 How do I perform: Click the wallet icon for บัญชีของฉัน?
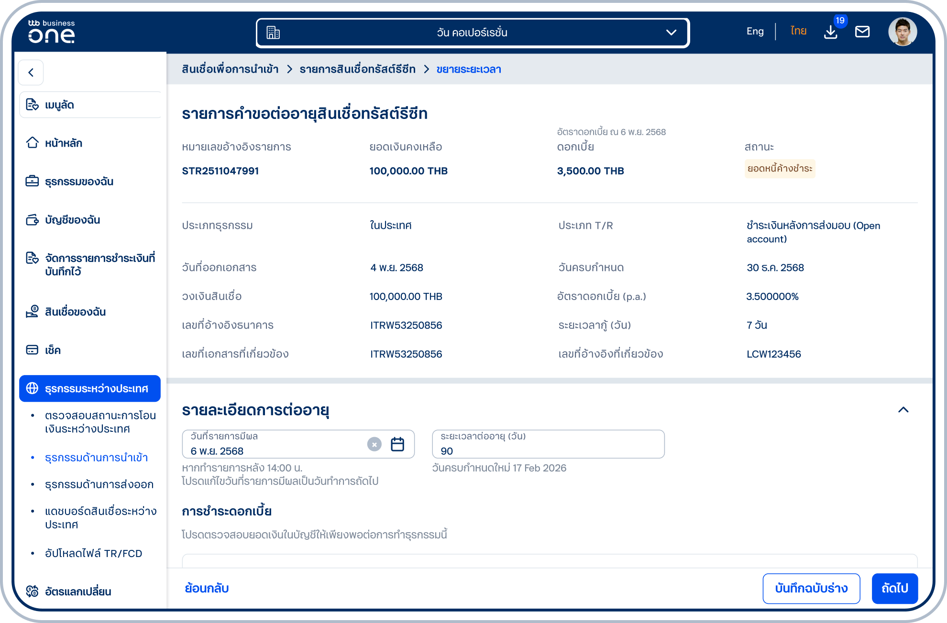[x=32, y=219]
